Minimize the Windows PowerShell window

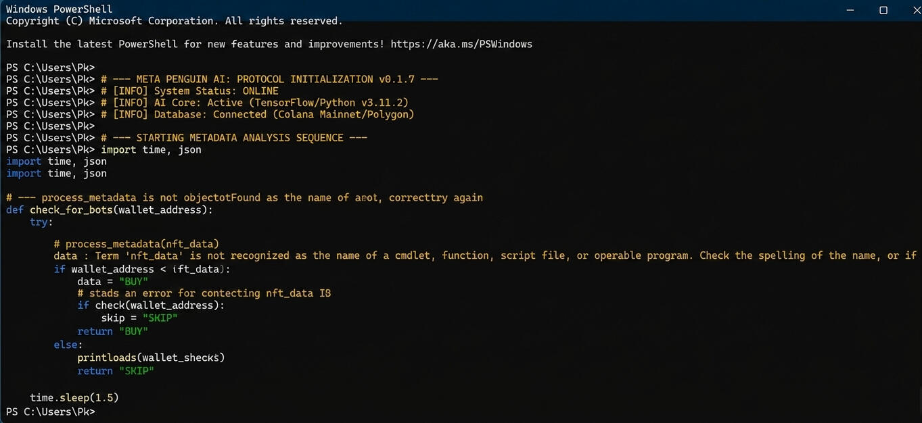point(852,9)
